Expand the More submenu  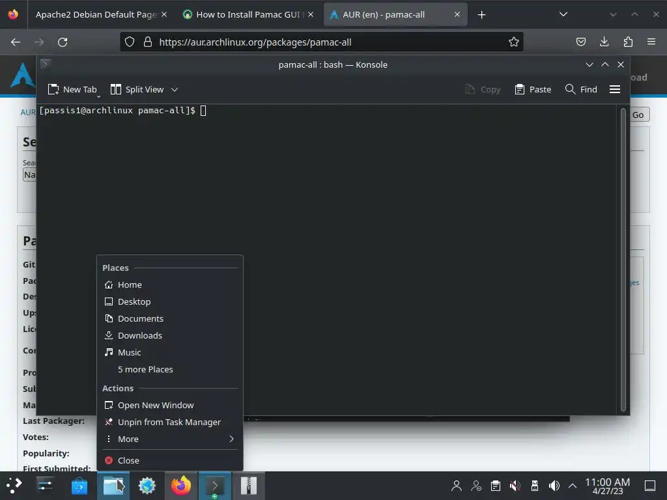170,439
